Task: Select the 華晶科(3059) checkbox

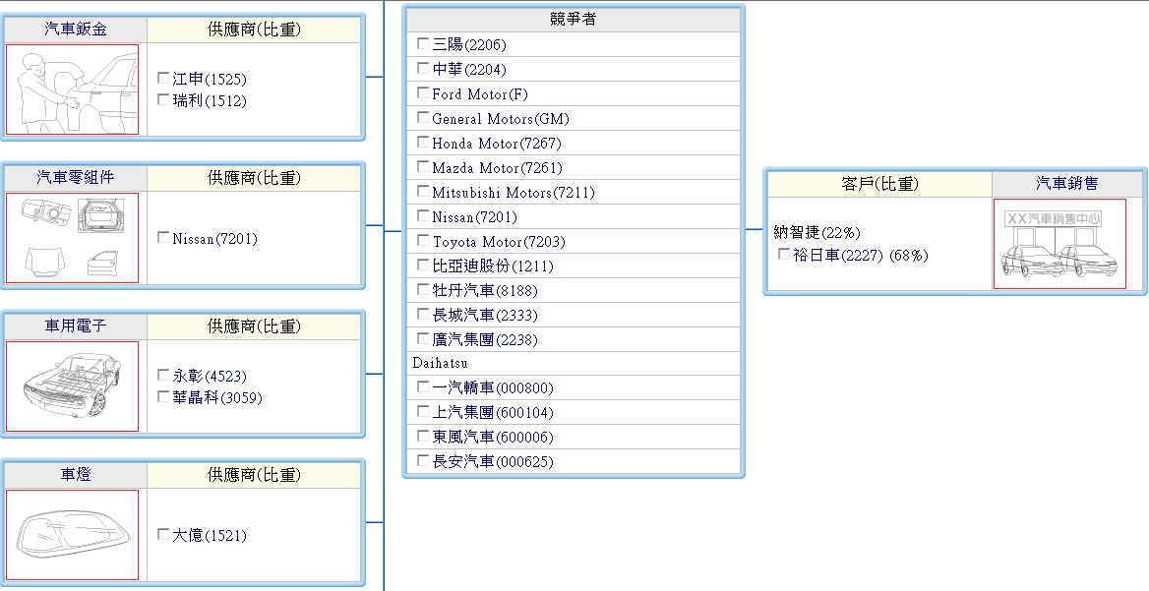Action: (x=163, y=396)
